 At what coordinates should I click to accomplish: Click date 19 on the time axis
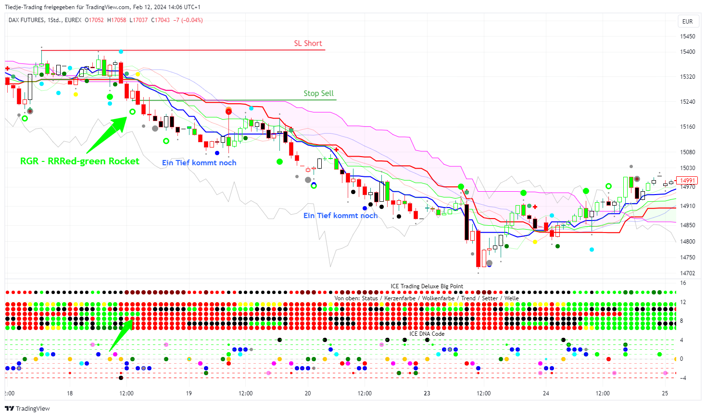189,393
